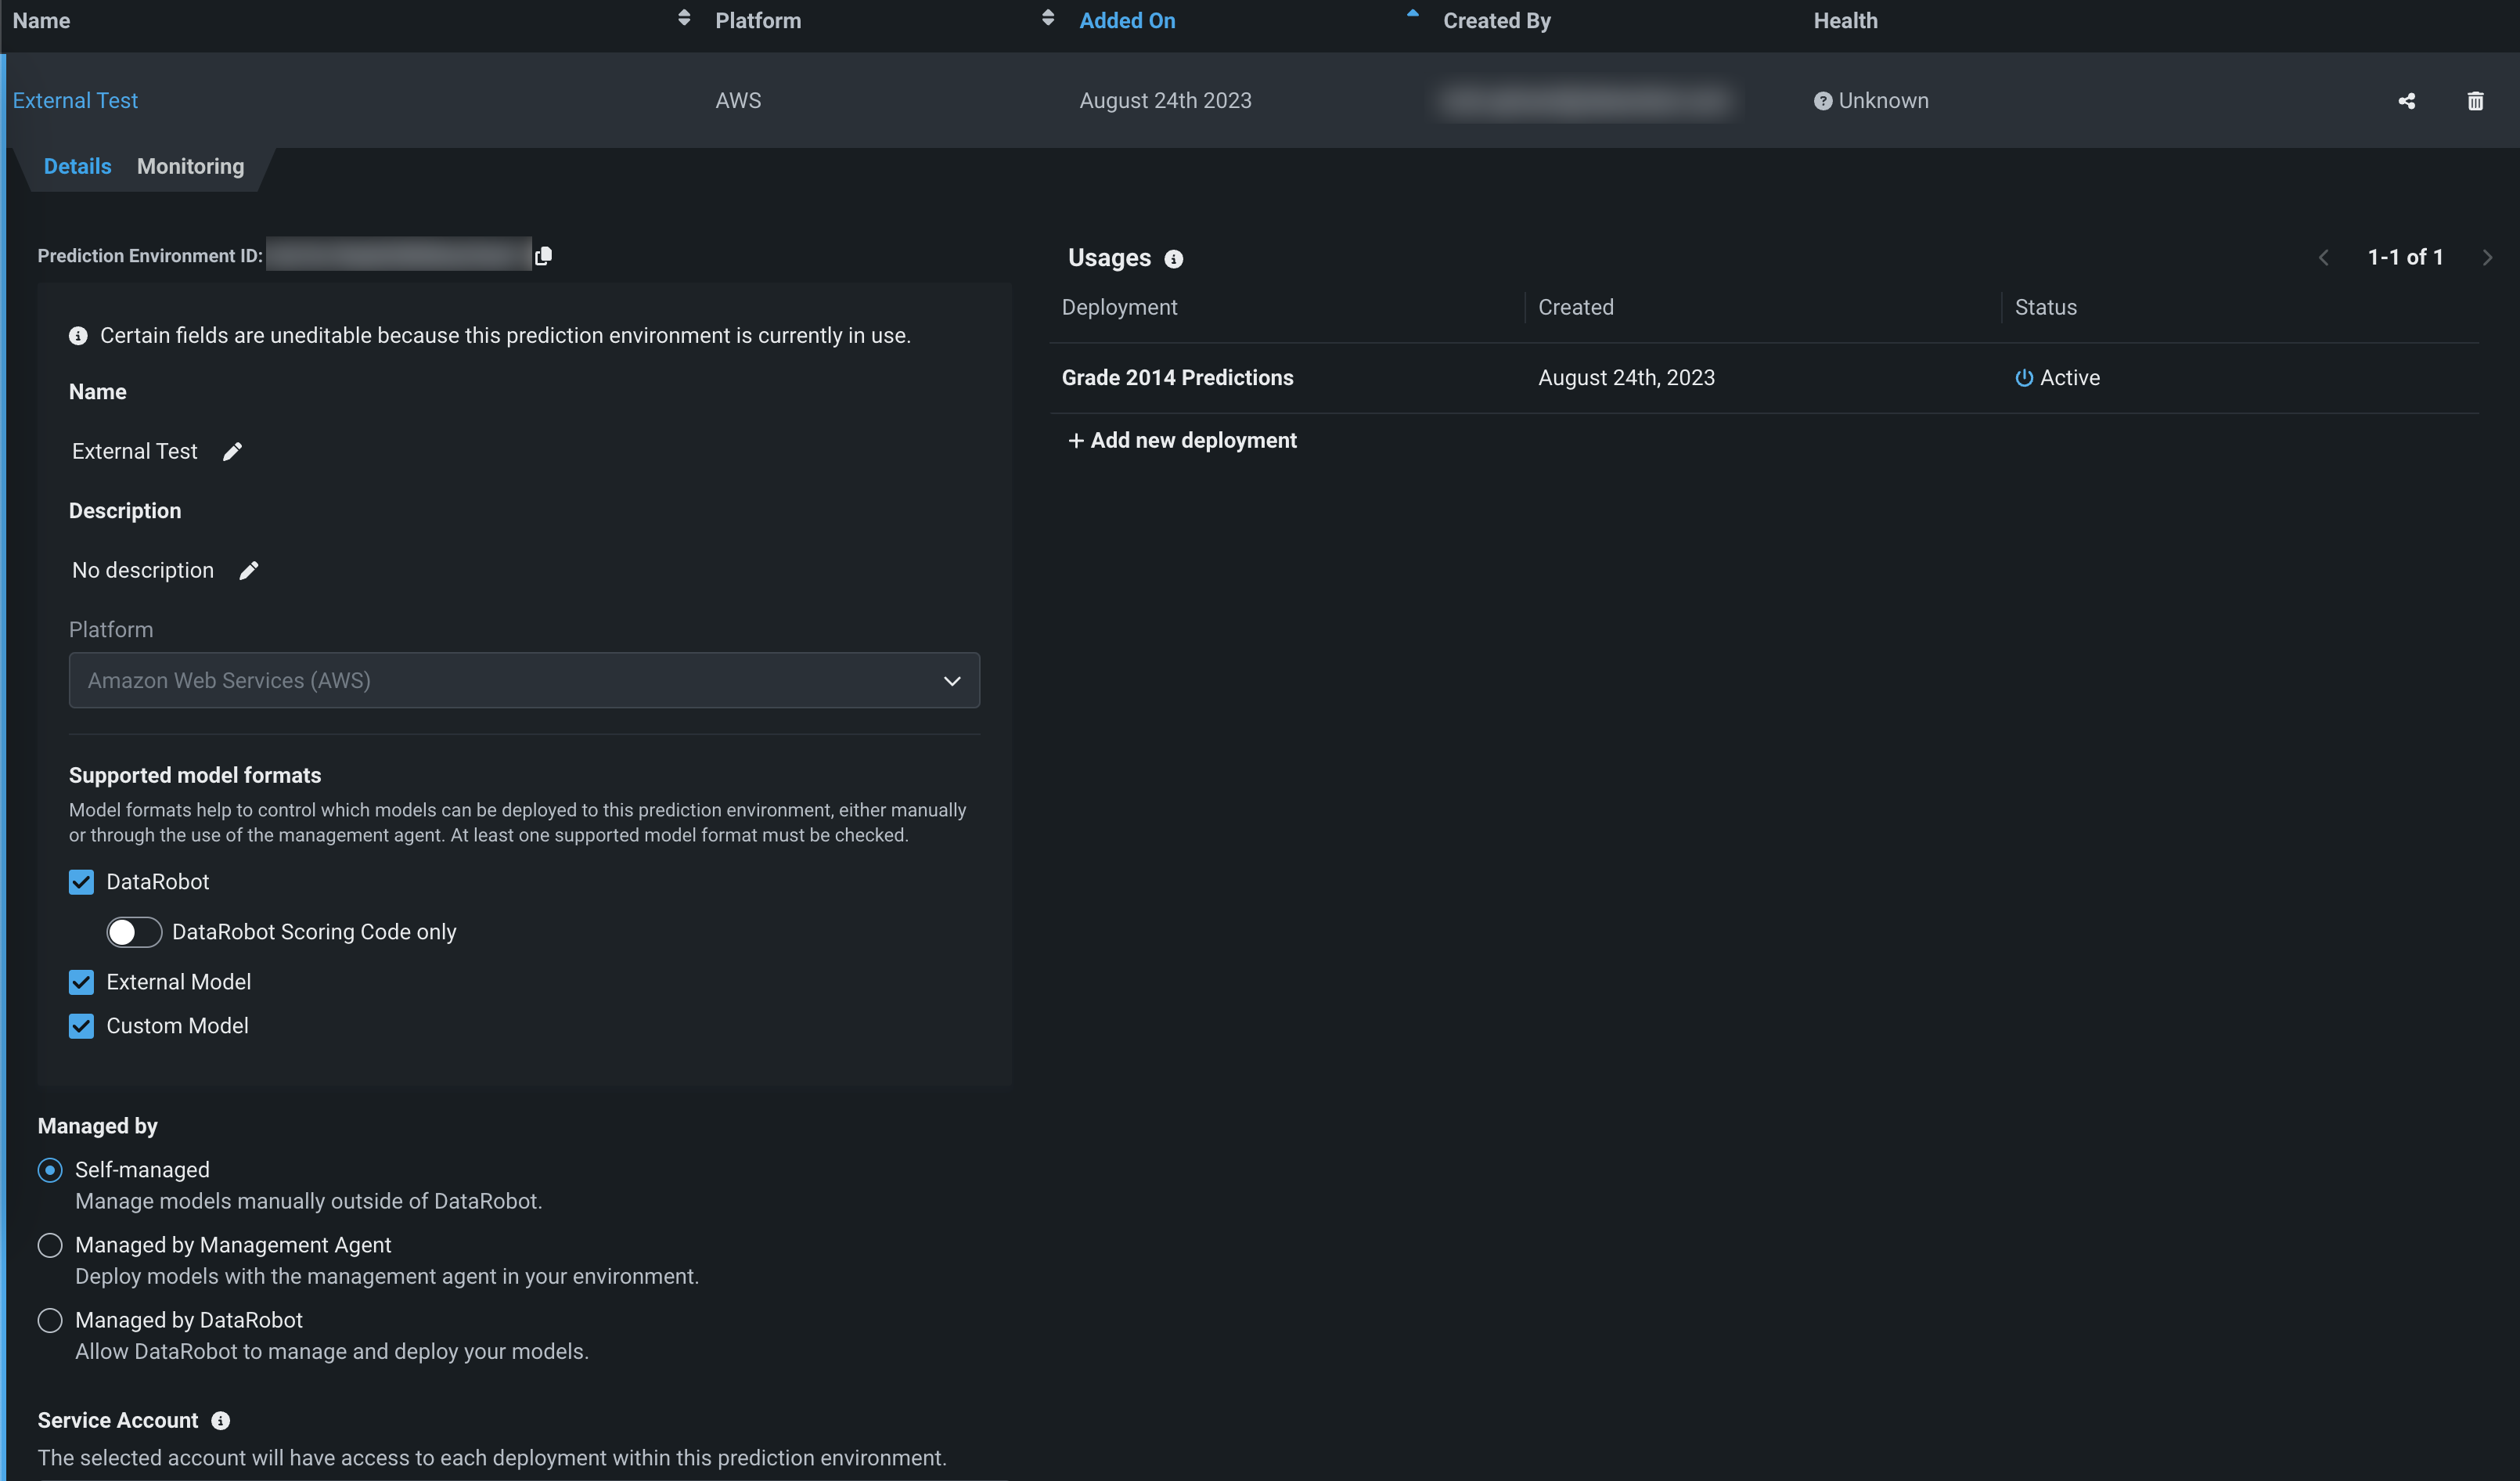Click the Usages info icon
Screen dimensions: 2520x1481
coord(1173,259)
